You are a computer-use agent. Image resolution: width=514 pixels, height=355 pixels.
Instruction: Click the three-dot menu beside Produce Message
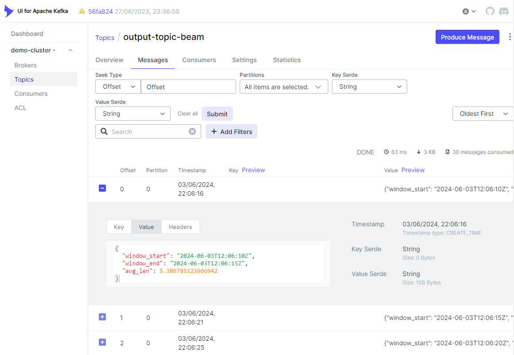[x=510, y=37]
